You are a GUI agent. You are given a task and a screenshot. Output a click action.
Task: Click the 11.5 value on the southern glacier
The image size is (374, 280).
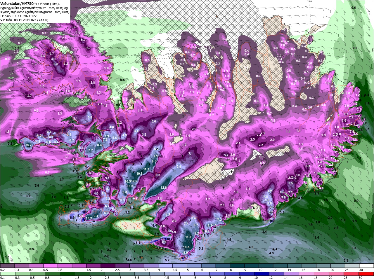[x=188, y=237]
